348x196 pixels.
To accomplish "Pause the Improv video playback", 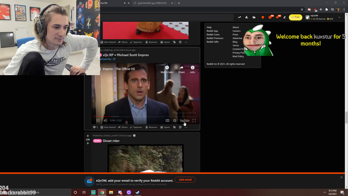I will click(98, 120).
